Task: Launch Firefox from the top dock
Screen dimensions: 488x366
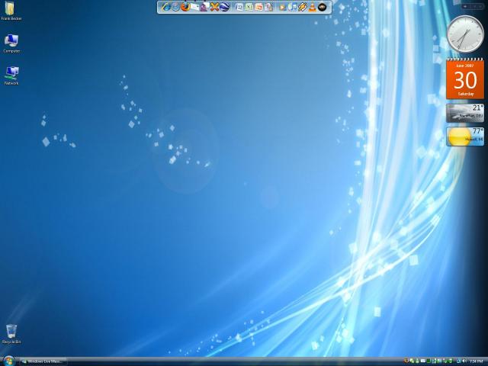Action: (x=185, y=7)
